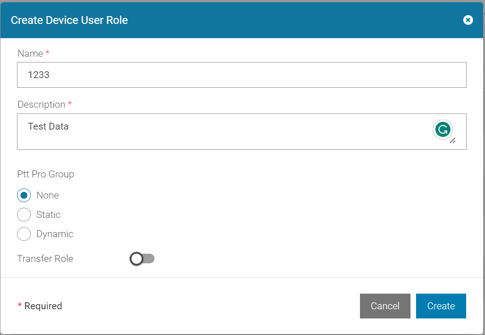Click the Test Data description text area
The image size is (485, 335).
point(184,129)
